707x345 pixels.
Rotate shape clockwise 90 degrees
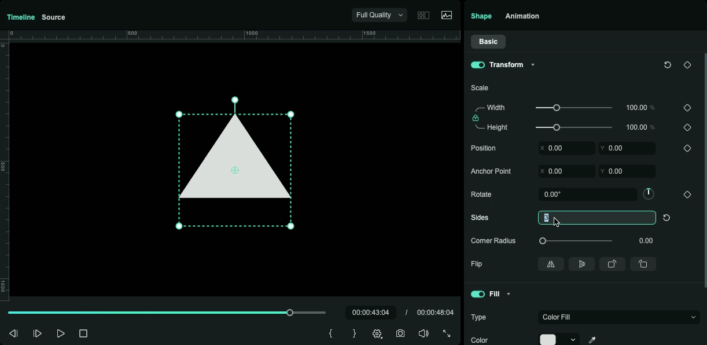[x=612, y=264]
